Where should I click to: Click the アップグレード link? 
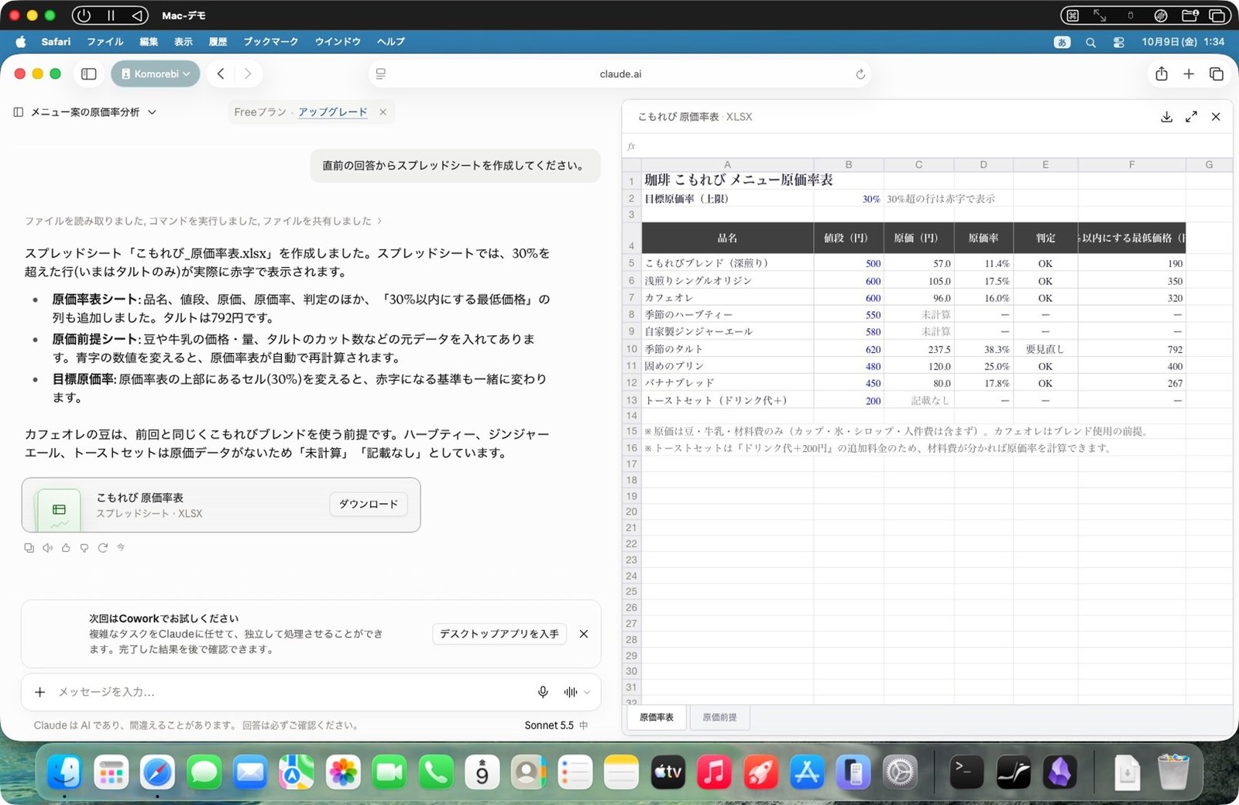point(333,112)
